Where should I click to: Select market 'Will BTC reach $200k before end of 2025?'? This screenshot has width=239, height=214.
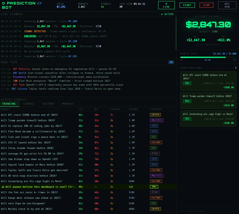point(88,115)
